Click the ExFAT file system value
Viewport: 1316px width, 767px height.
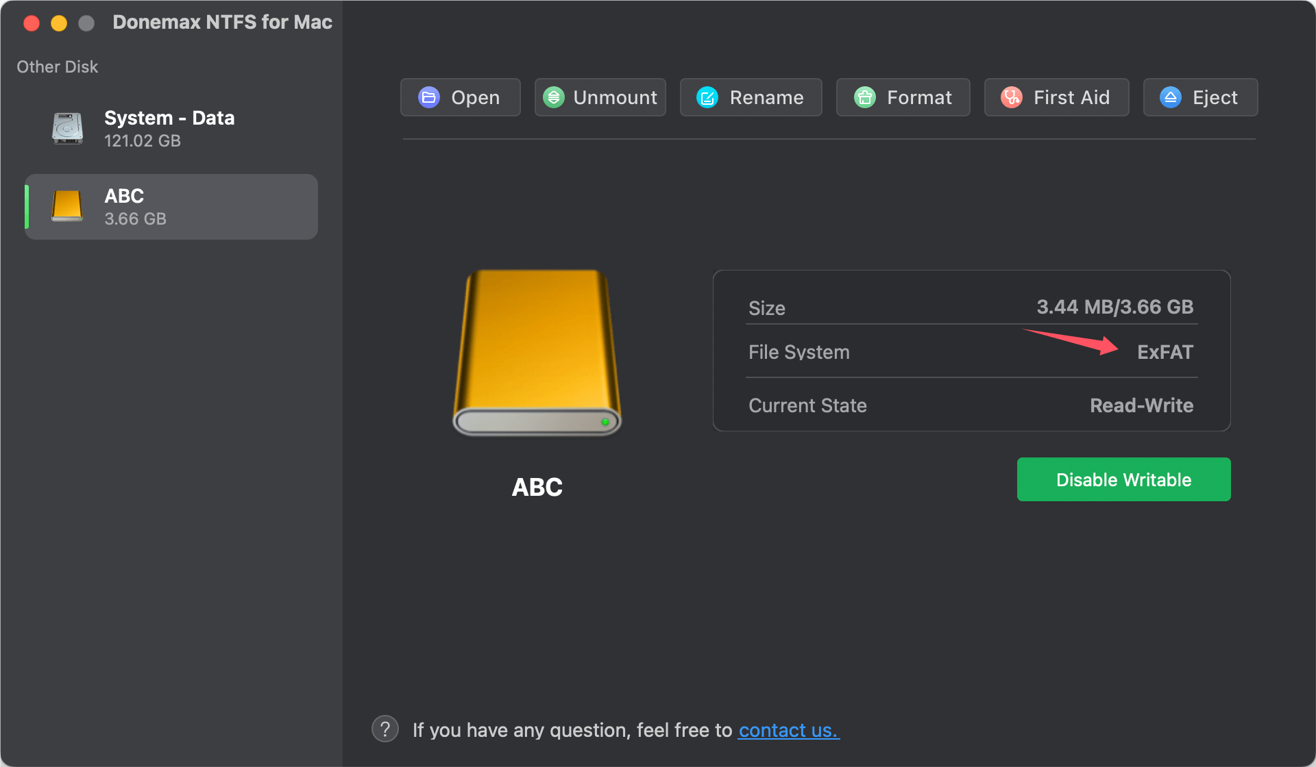(x=1165, y=352)
